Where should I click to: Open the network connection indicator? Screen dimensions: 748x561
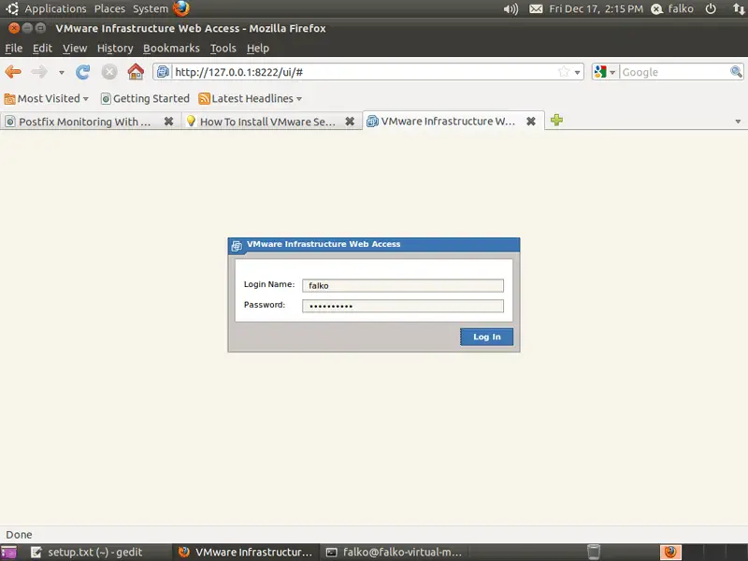coord(739,9)
